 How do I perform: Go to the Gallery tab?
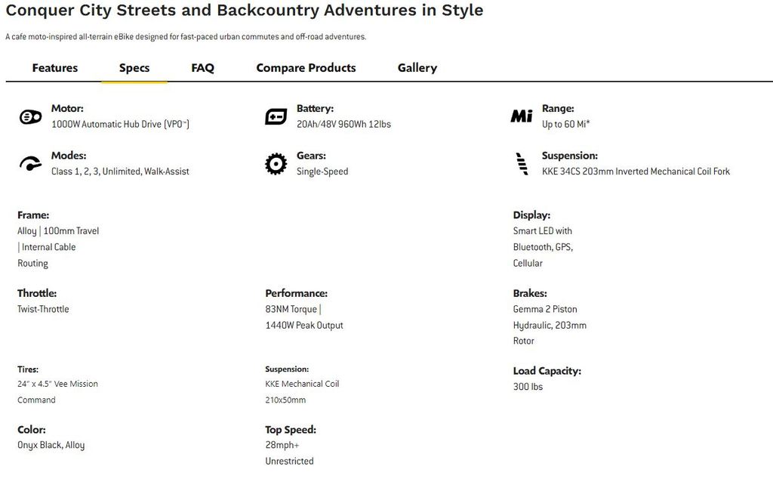click(417, 68)
